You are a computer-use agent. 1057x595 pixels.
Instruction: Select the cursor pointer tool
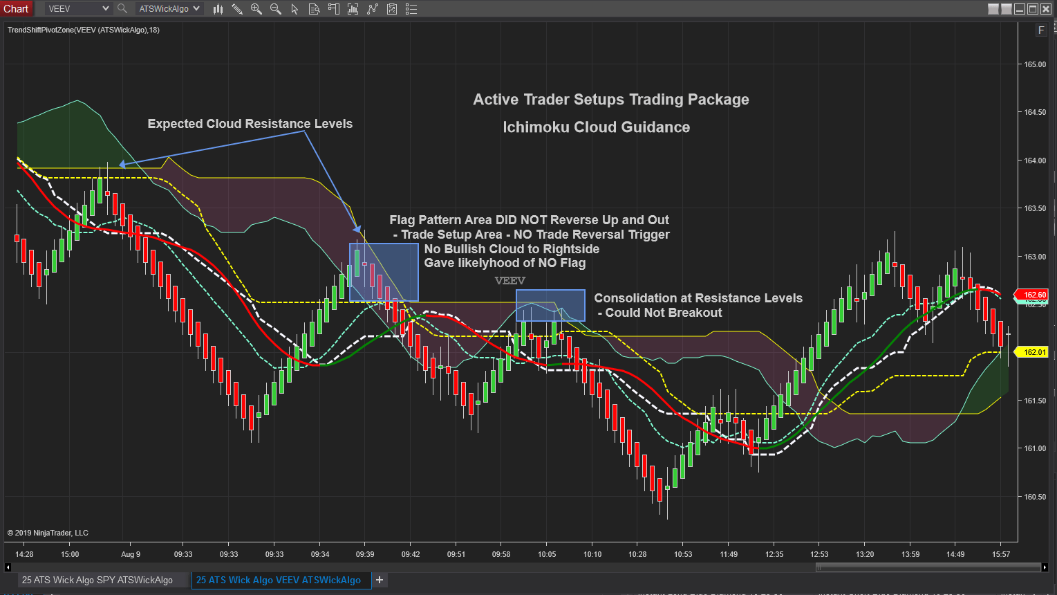point(294,9)
